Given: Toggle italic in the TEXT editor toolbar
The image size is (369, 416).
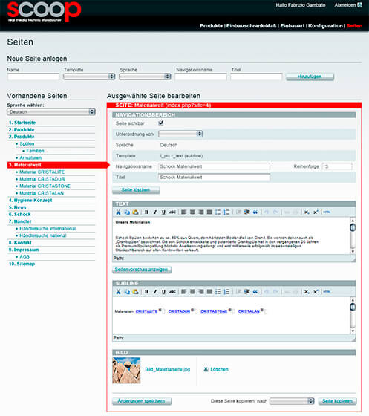Looking at the screenshot, I should click(155, 212).
